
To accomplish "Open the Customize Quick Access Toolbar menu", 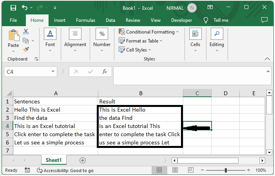I will tap(55, 8).
